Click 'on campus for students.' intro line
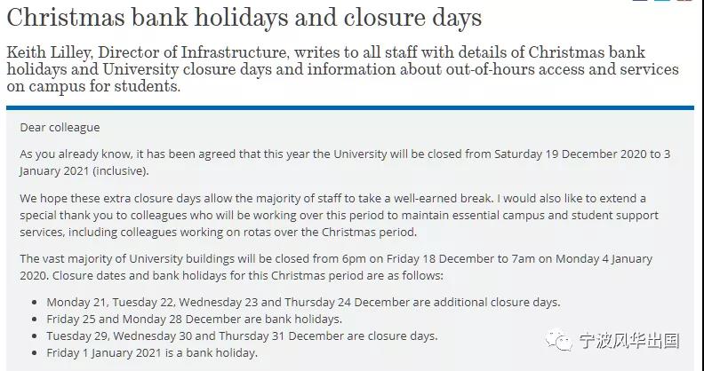This screenshot has height=371, width=704. [93, 86]
